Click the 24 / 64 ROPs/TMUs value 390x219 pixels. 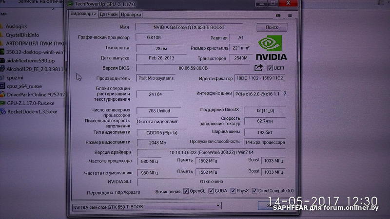coord(155,94)
